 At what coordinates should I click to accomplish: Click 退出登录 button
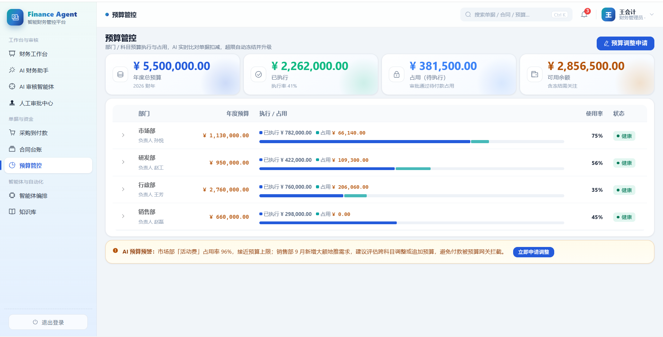click(48, 322)
